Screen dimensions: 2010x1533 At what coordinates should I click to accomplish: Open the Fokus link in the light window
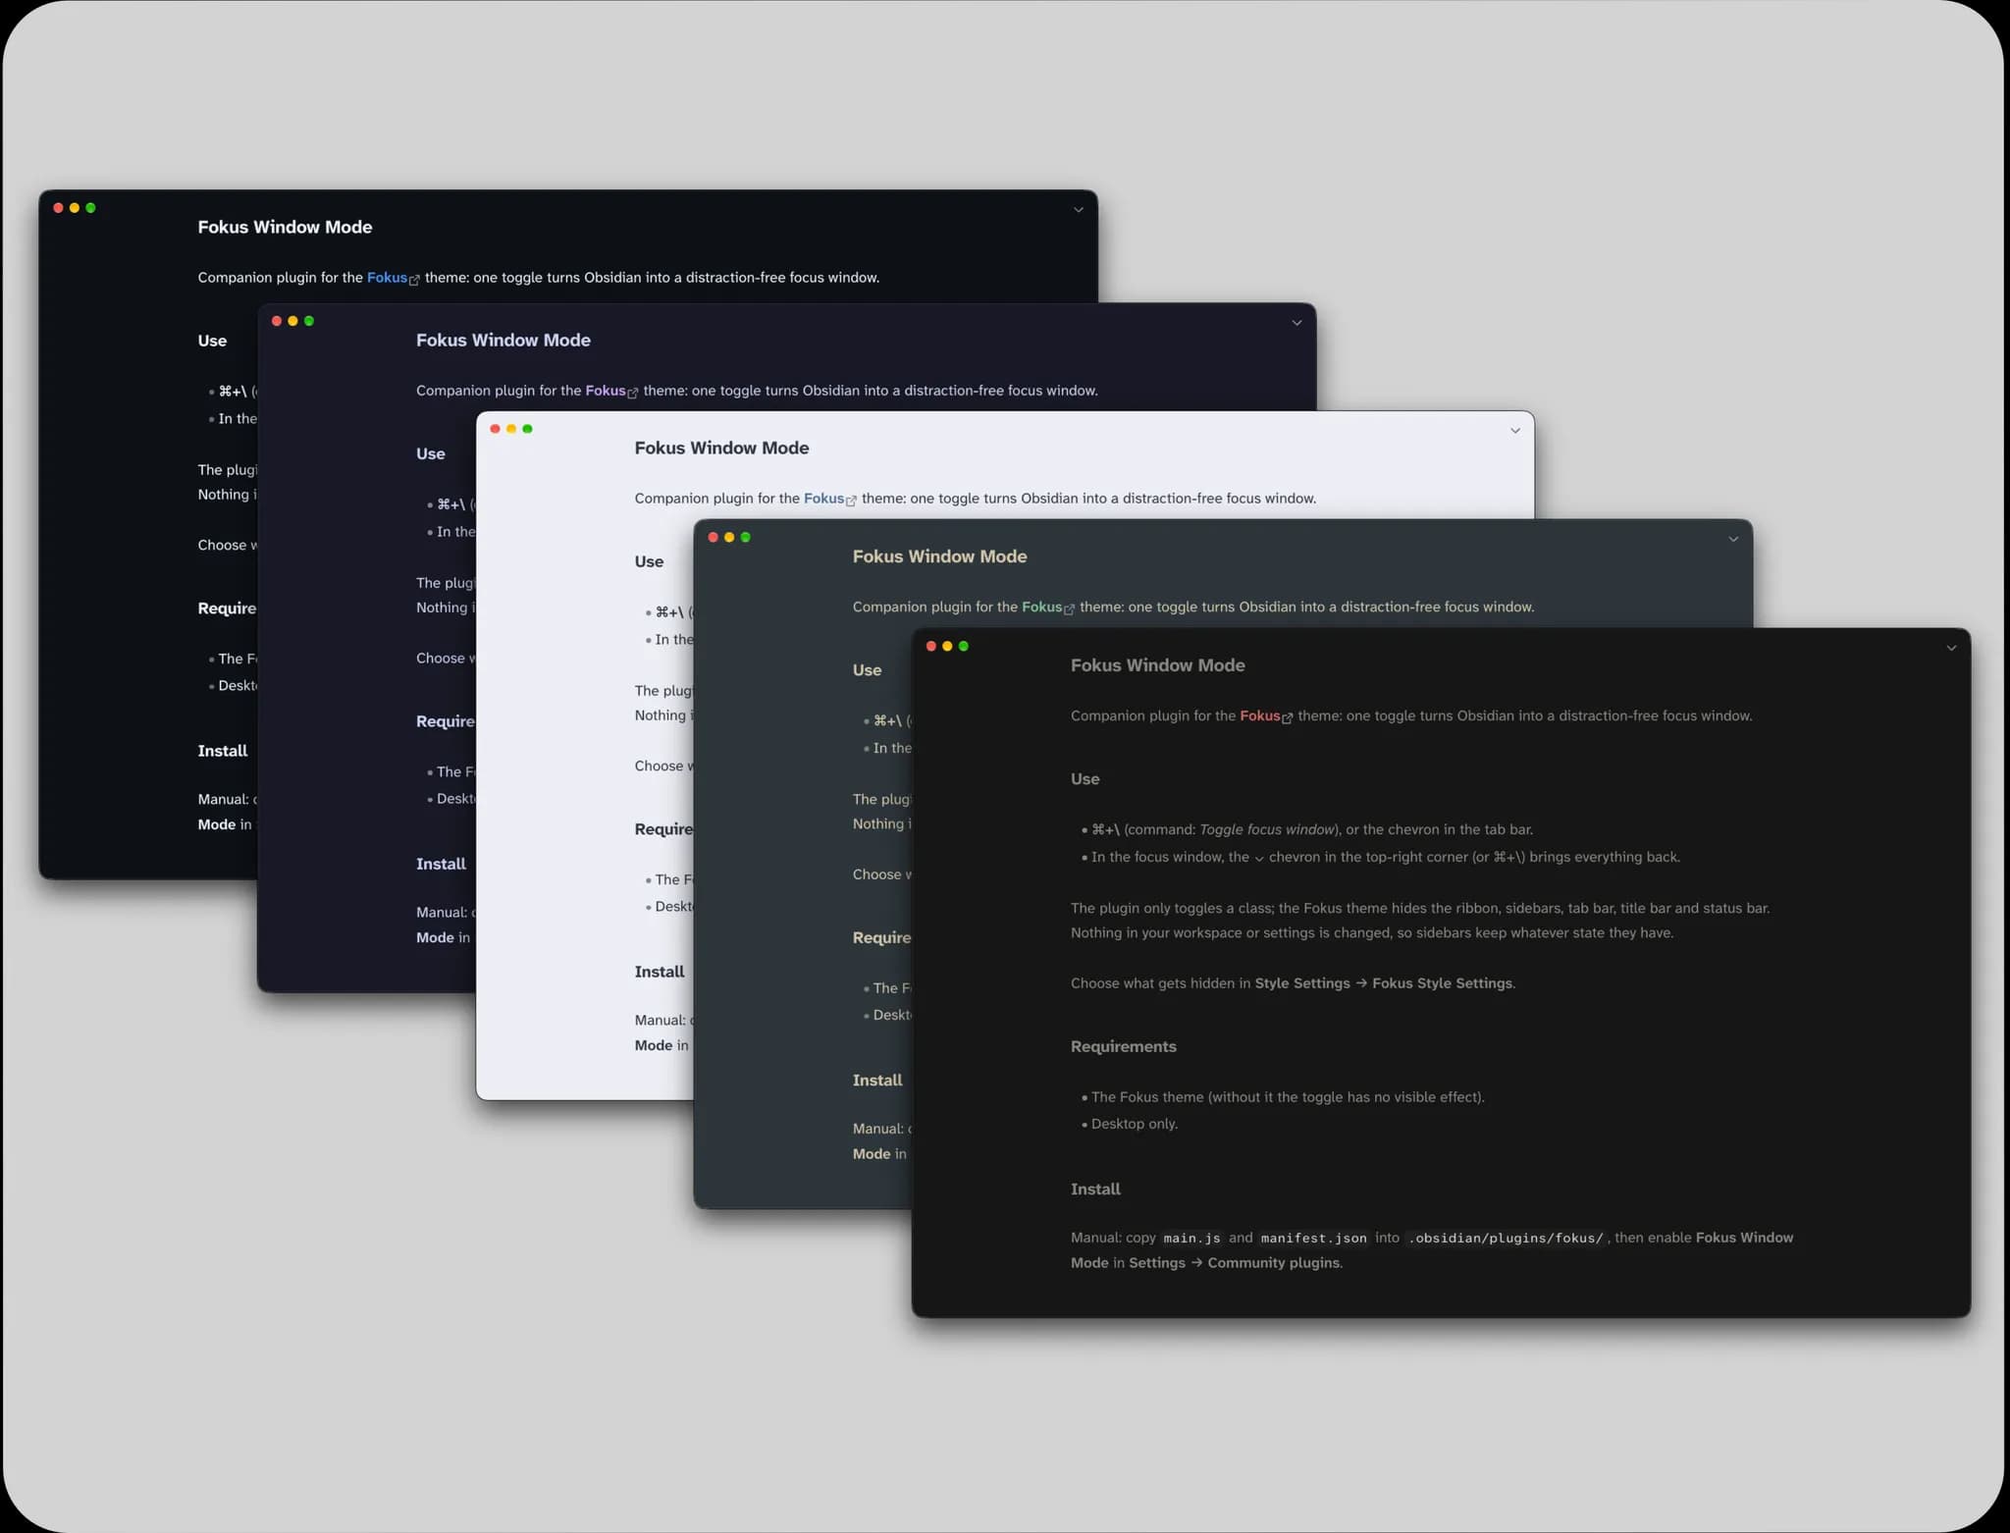[x=824, y=499]
